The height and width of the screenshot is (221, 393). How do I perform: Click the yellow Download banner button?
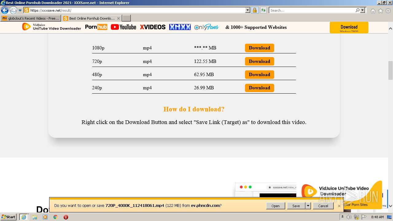(349, 27)
